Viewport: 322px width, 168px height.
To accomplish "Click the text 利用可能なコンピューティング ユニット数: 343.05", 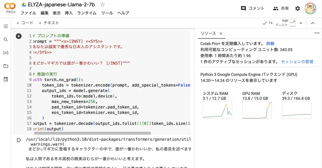I will coord(246,50).
